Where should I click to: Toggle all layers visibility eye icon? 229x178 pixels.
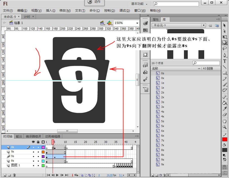point(33,142)
